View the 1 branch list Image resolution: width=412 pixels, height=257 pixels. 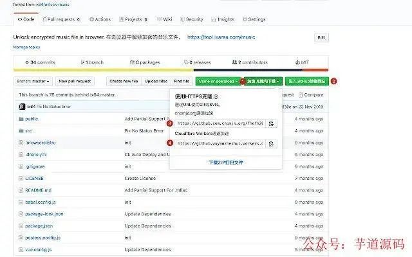click(92, 62)
